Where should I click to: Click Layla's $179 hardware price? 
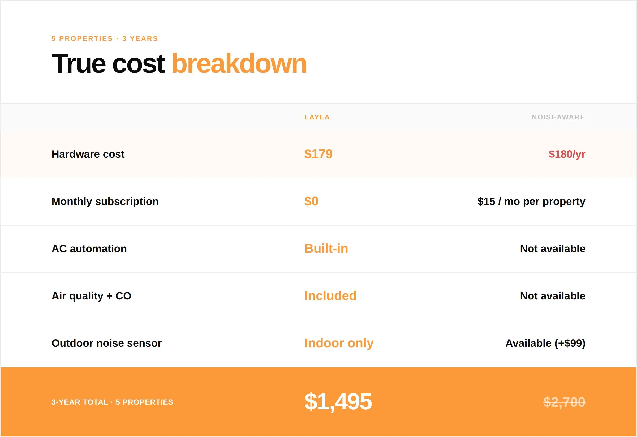[318, 154]
